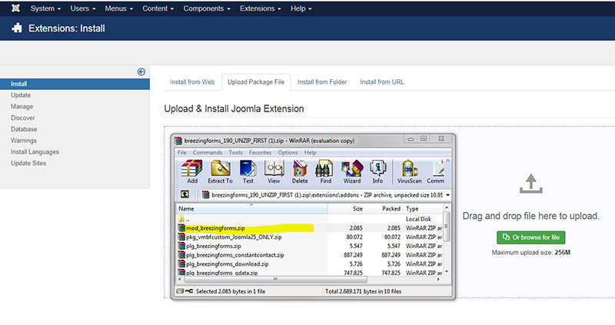Click WinRAR VirusScan toolbar icon
The image size is (615, 325).
pyautogui.click(x=409, y=171)
